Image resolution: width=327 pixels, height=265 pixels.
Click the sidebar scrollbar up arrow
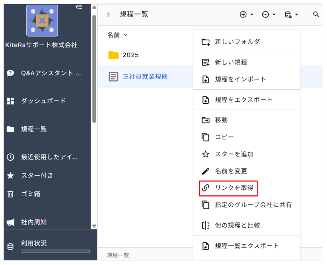(x=94, y=7)
